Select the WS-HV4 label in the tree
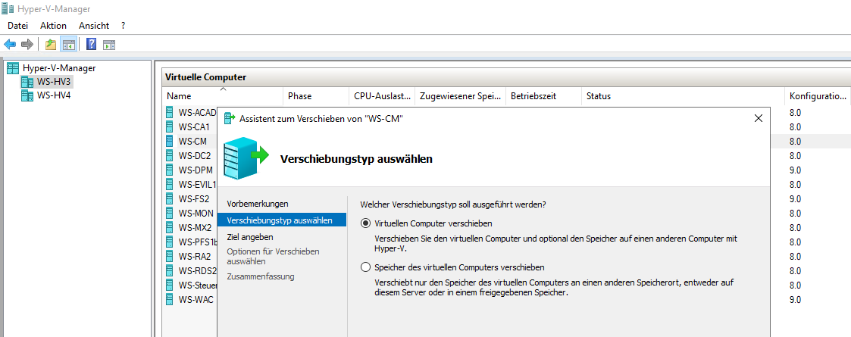This screenshot has height=337, width=851. pyautogui.click(x=54, y=96)
